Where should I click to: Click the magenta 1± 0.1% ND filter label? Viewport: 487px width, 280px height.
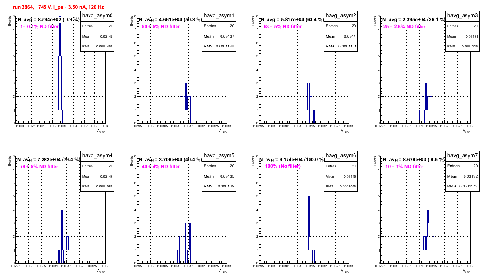tap(40, 27)
